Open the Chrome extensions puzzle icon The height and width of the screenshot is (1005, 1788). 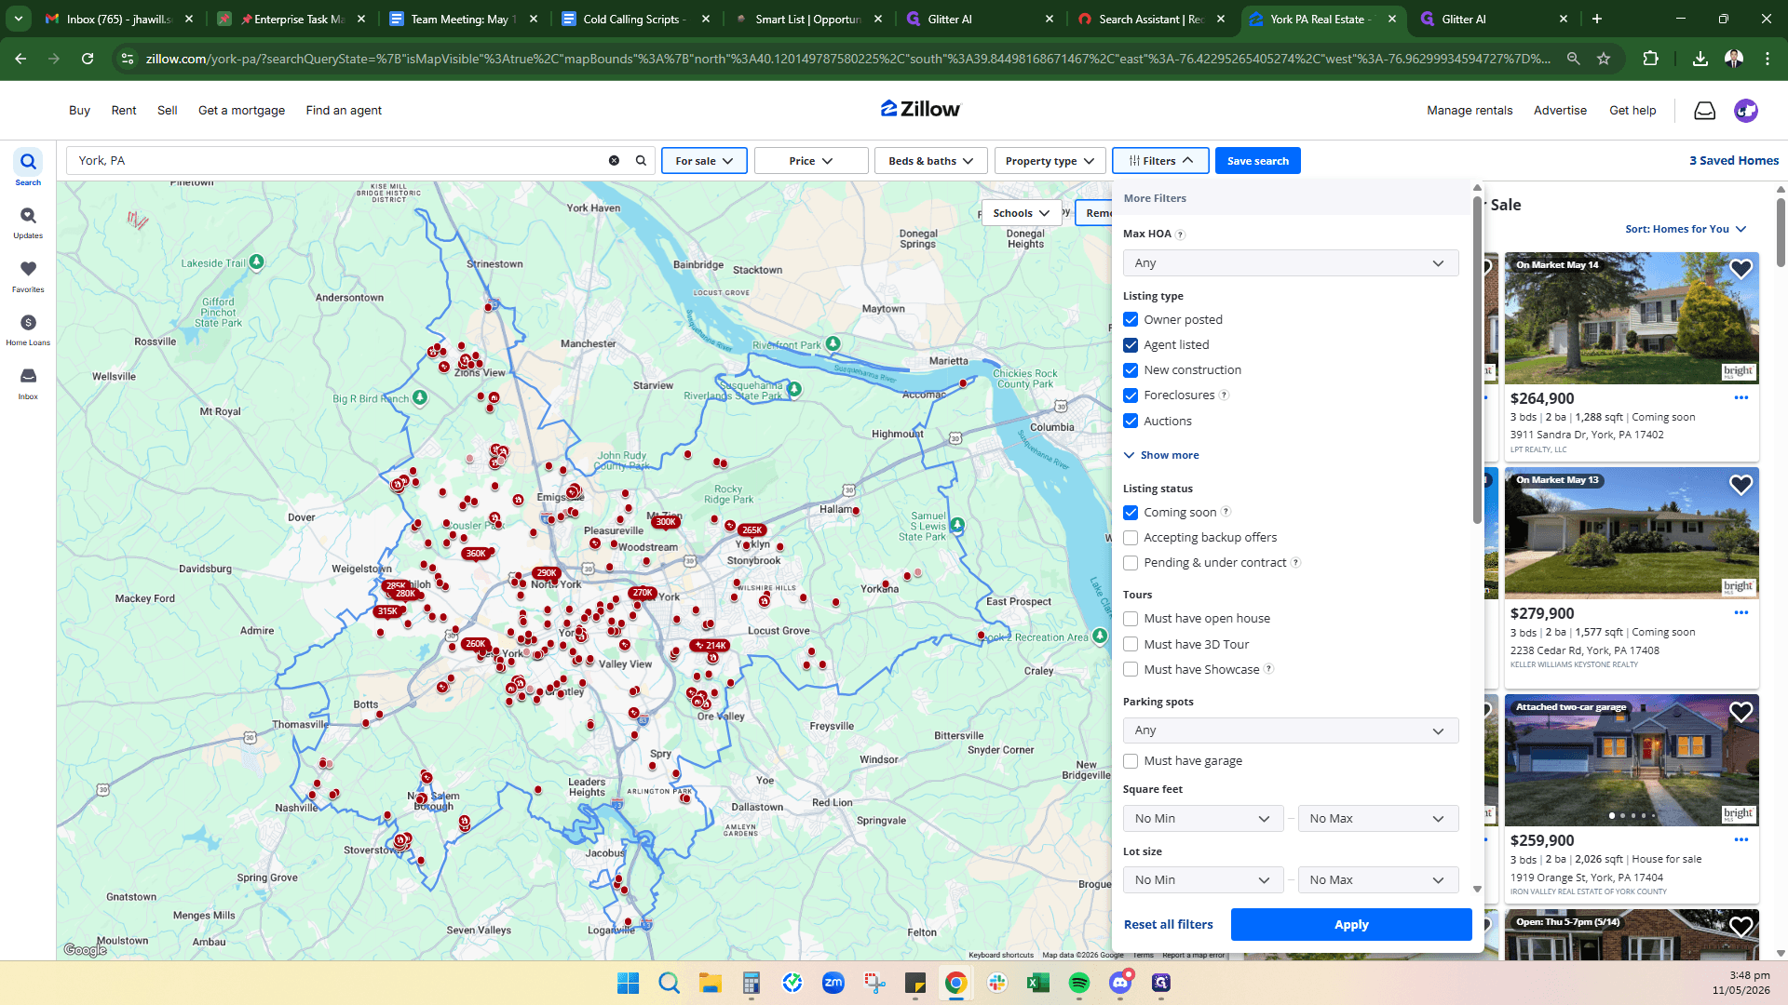pos(1650,59)
